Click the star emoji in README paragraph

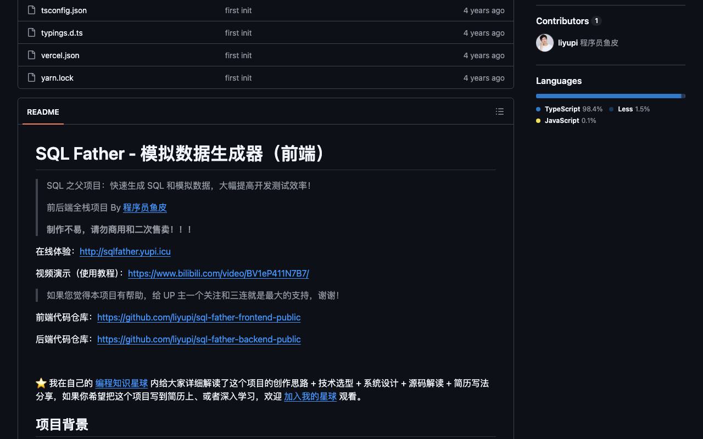41,383
